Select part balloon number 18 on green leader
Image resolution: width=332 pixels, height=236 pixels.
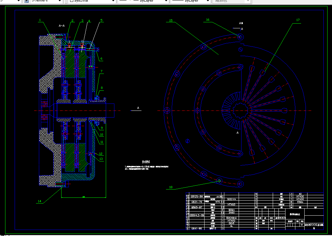171,187
